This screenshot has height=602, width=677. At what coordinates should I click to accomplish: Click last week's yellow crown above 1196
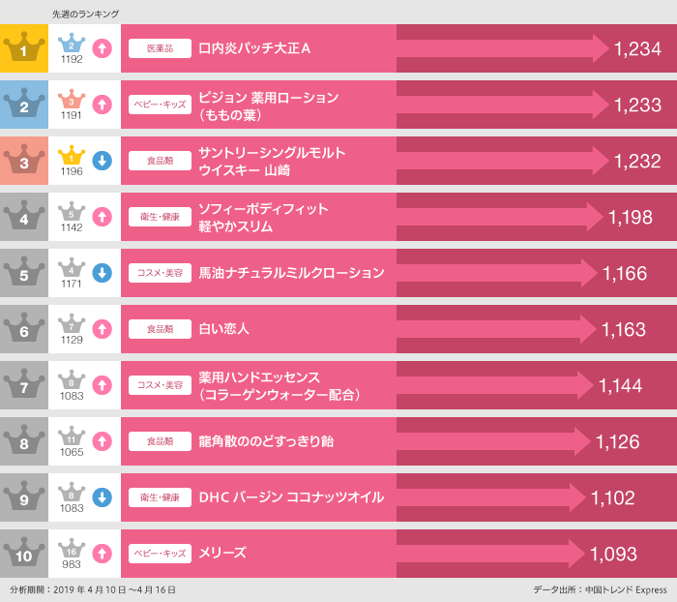coord(72,155)
